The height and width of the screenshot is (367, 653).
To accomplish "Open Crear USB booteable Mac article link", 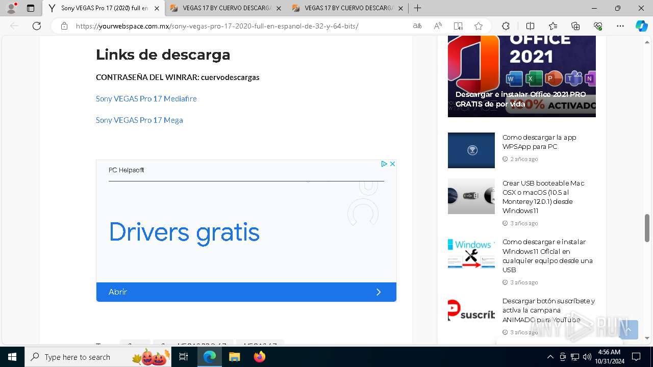I will [543, 197].
